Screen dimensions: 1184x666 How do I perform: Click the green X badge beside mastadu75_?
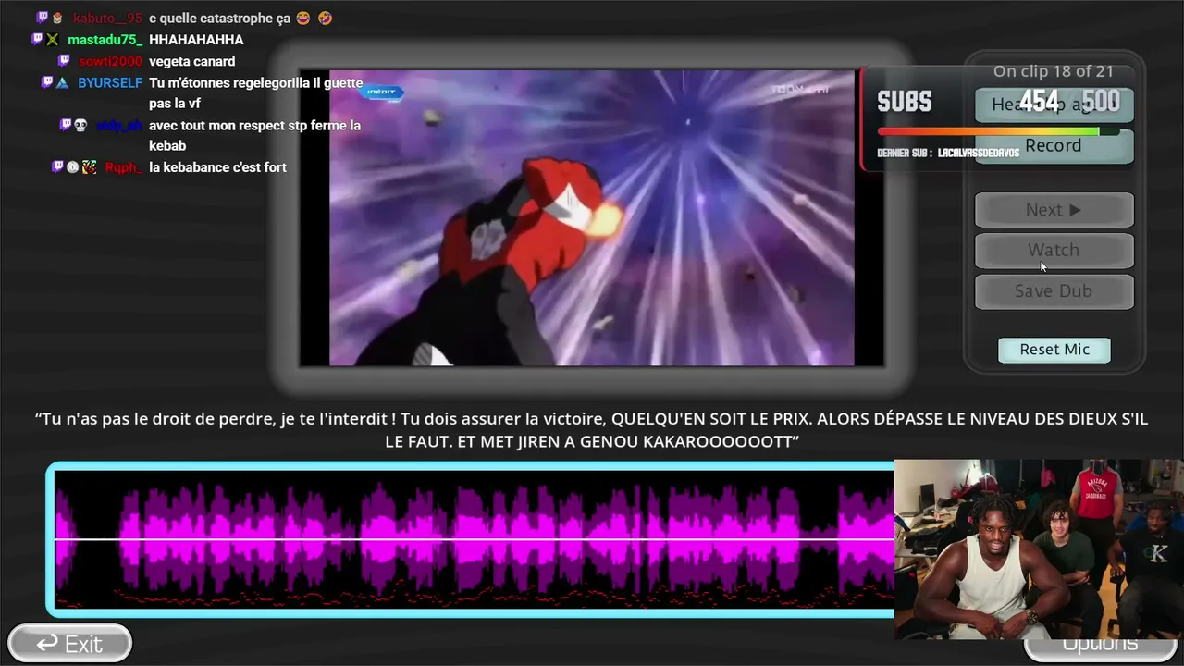[53, 39]
